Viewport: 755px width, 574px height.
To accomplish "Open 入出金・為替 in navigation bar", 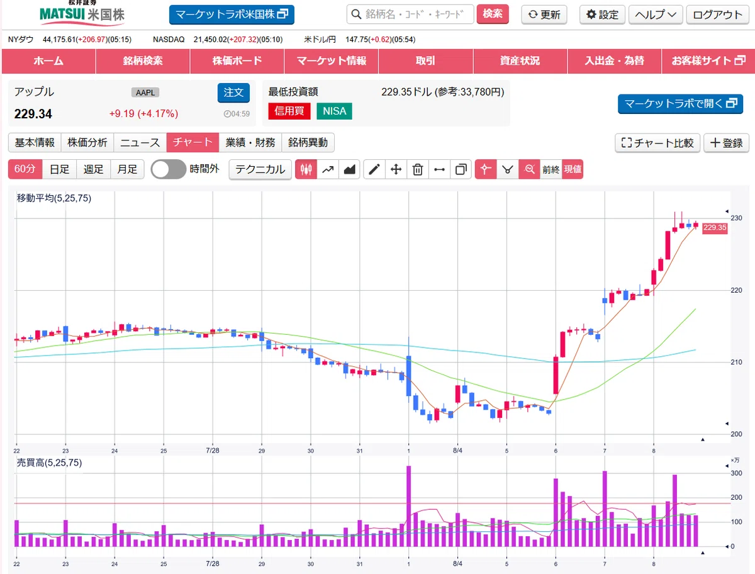I will pyautogui.click(x=615, y=61).
